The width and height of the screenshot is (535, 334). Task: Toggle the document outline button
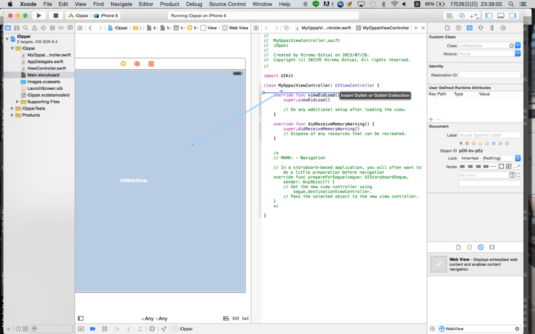80,318
